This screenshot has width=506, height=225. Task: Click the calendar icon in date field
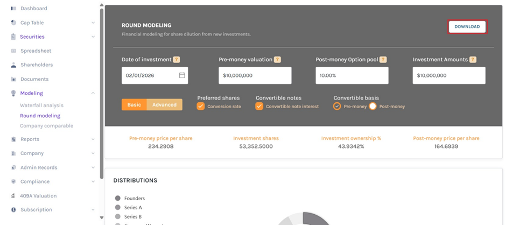coord(182,75)
